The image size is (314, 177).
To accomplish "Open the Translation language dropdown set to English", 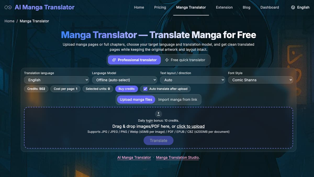I will pyautogui.click(x=57, y=80).
